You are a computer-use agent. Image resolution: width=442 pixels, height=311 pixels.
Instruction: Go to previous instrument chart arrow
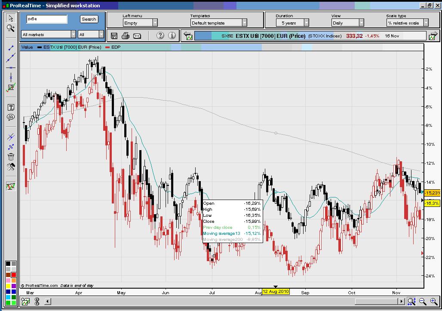click(188, 36)
